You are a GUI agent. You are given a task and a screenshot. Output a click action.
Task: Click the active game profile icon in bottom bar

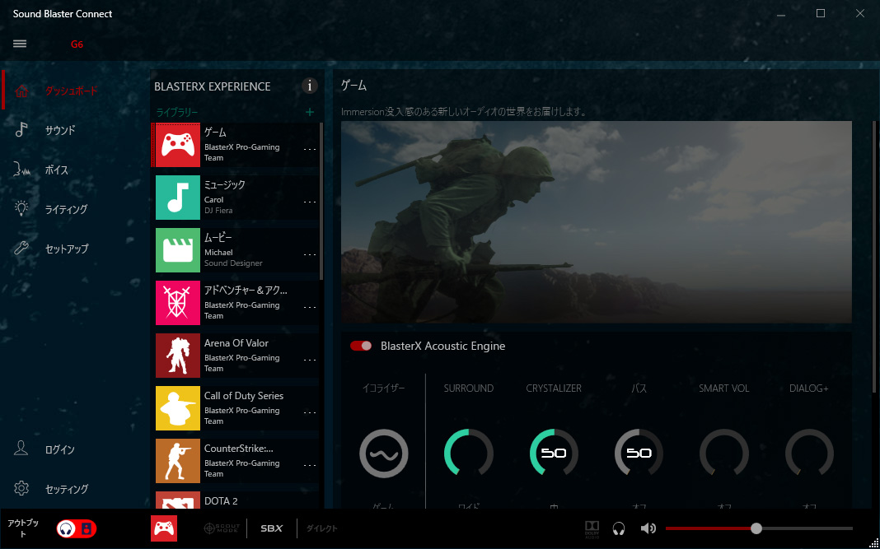(164, 528)
